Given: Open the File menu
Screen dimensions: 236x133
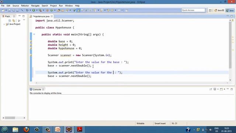Looking at the screenshot, I should click(3, 6).
